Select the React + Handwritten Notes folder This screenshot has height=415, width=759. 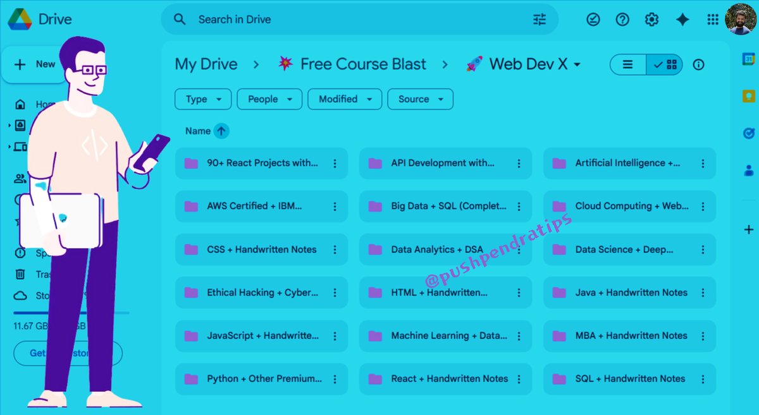point(445,379)
